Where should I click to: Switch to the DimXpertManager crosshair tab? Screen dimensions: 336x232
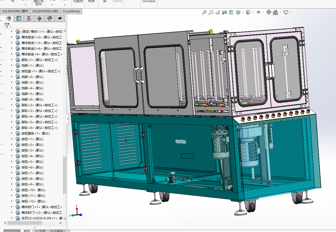click(x=39, y=19)
